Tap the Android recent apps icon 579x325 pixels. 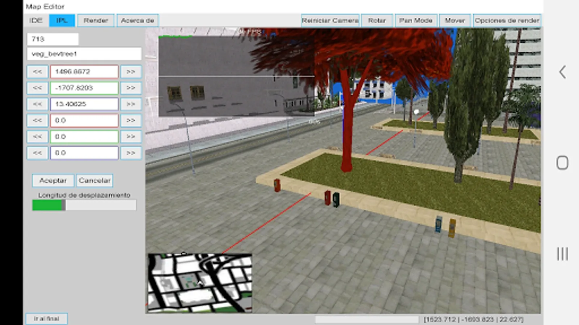(x=562, y=253)
